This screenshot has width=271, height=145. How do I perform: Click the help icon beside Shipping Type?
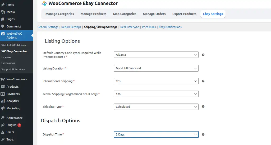click(203, 107)
